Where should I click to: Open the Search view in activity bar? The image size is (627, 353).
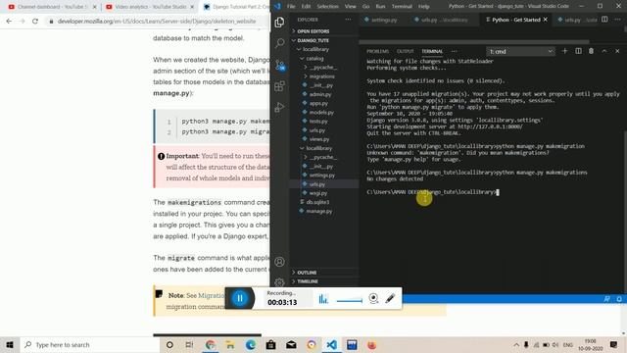point(279,43)
